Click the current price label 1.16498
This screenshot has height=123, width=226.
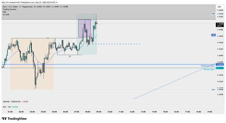pyautogui.click(x=220, y=25)
